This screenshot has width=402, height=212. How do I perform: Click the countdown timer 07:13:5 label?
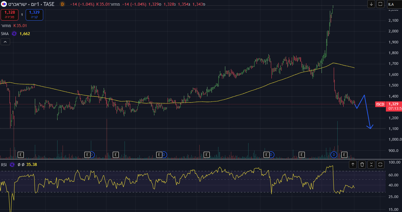pyautogui.click(x=395, y=109)
